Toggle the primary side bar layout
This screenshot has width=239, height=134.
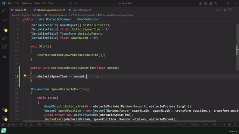coord(201,3)
